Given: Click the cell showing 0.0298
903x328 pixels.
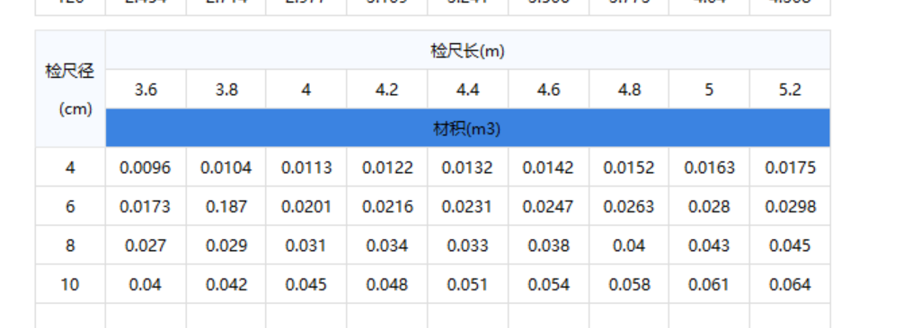Looking at the screenshot, I should 790,206.
